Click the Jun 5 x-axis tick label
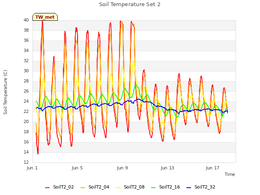 (77, 168)
